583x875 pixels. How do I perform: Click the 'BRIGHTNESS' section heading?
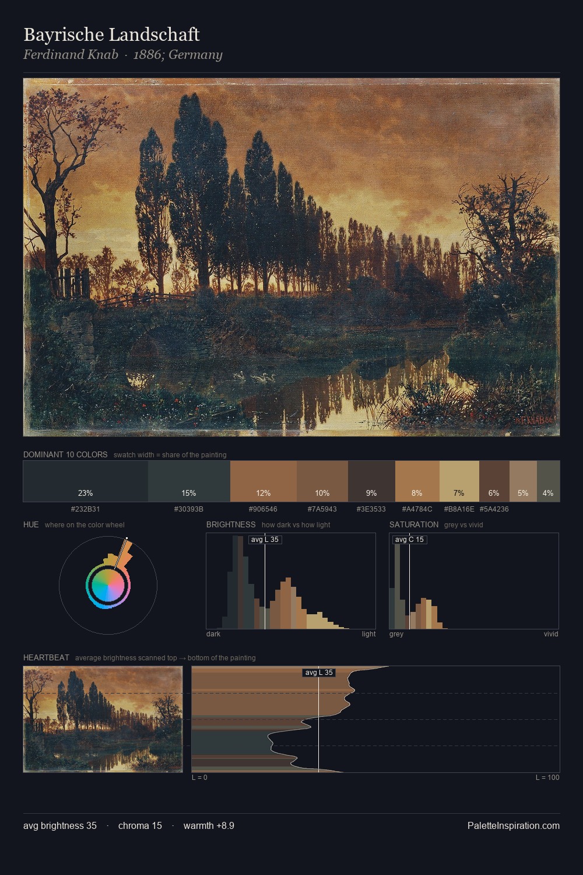point(231,524)
